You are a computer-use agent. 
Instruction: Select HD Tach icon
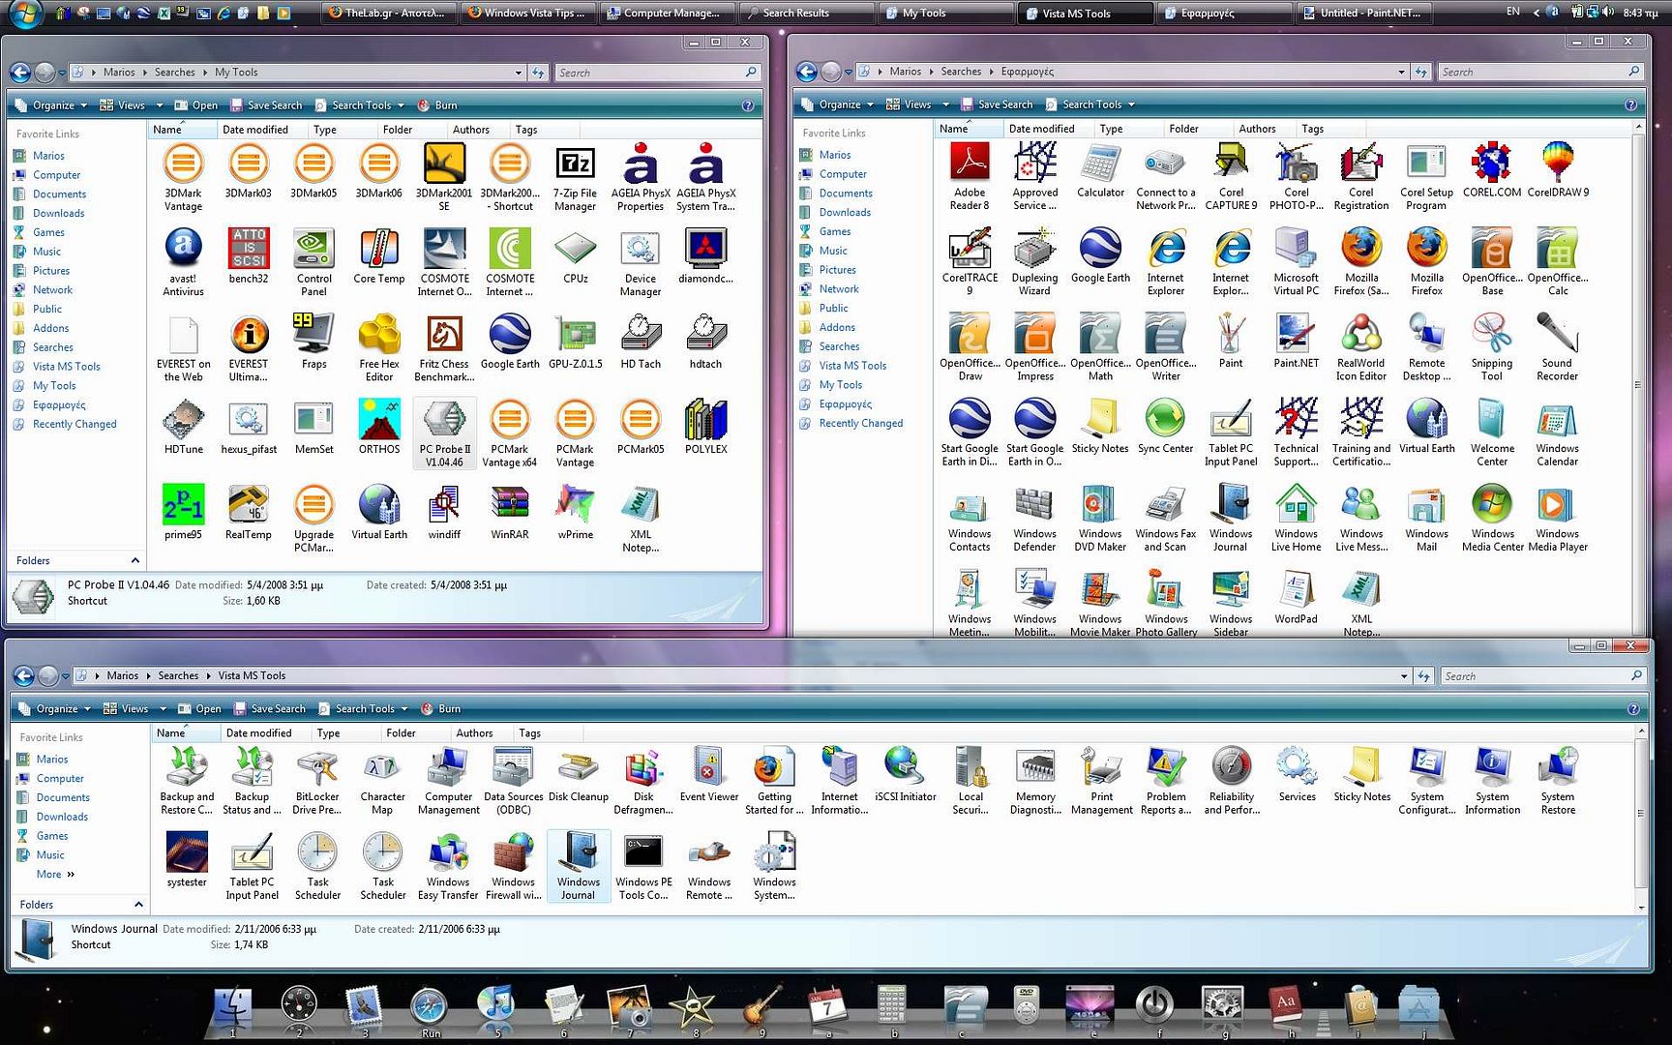point(641,342)
